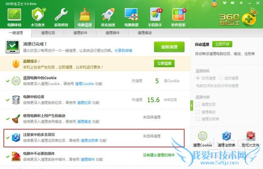Select the 系统修复 wrench icon
The height and width of the screenshot is (169, 263).
[61, 15]
